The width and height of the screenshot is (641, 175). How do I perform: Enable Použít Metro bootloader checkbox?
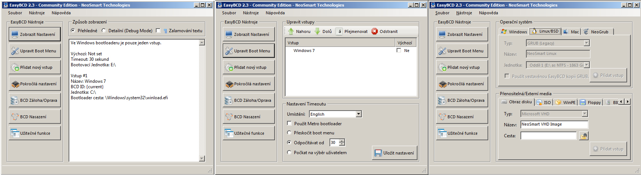point(290,124)
